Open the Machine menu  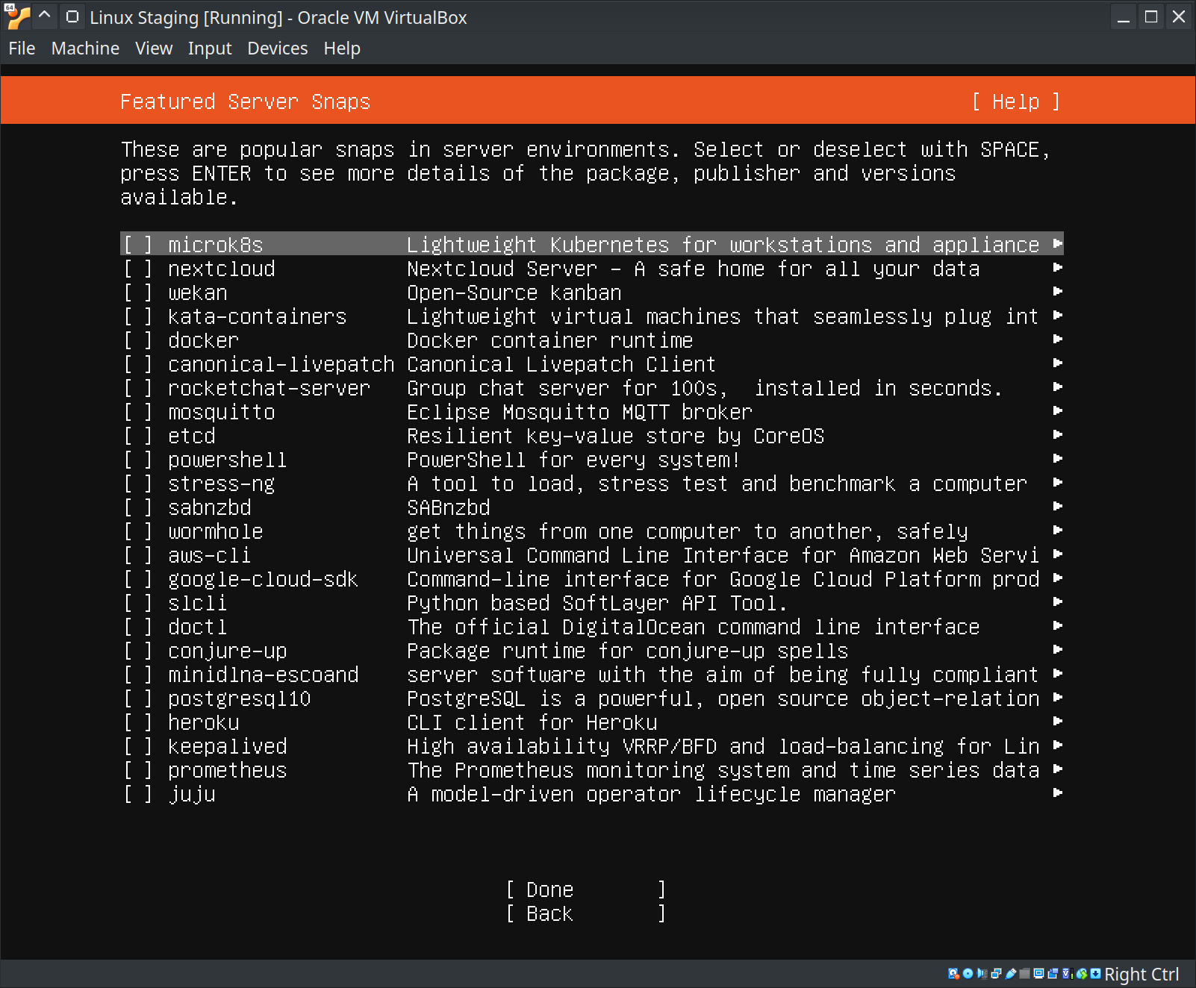[85, 49]
